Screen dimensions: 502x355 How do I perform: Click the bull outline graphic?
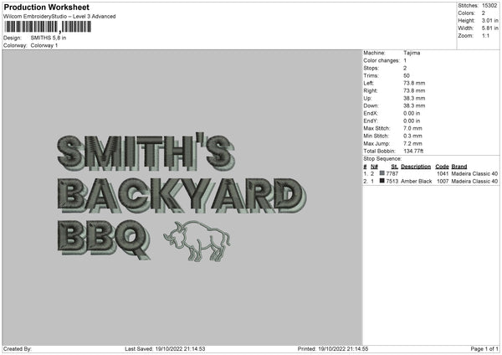197,241
